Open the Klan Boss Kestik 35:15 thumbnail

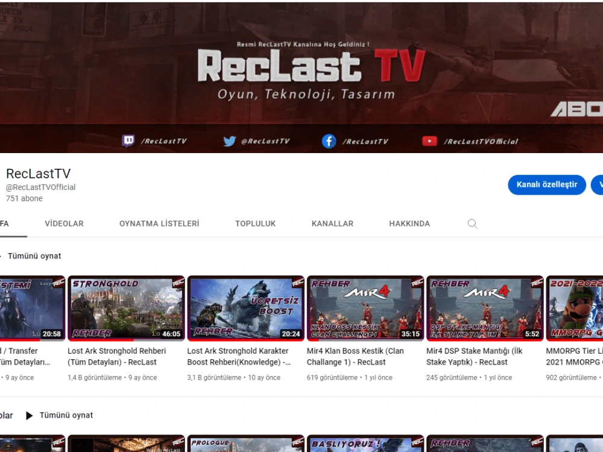[x=365, y=308]
